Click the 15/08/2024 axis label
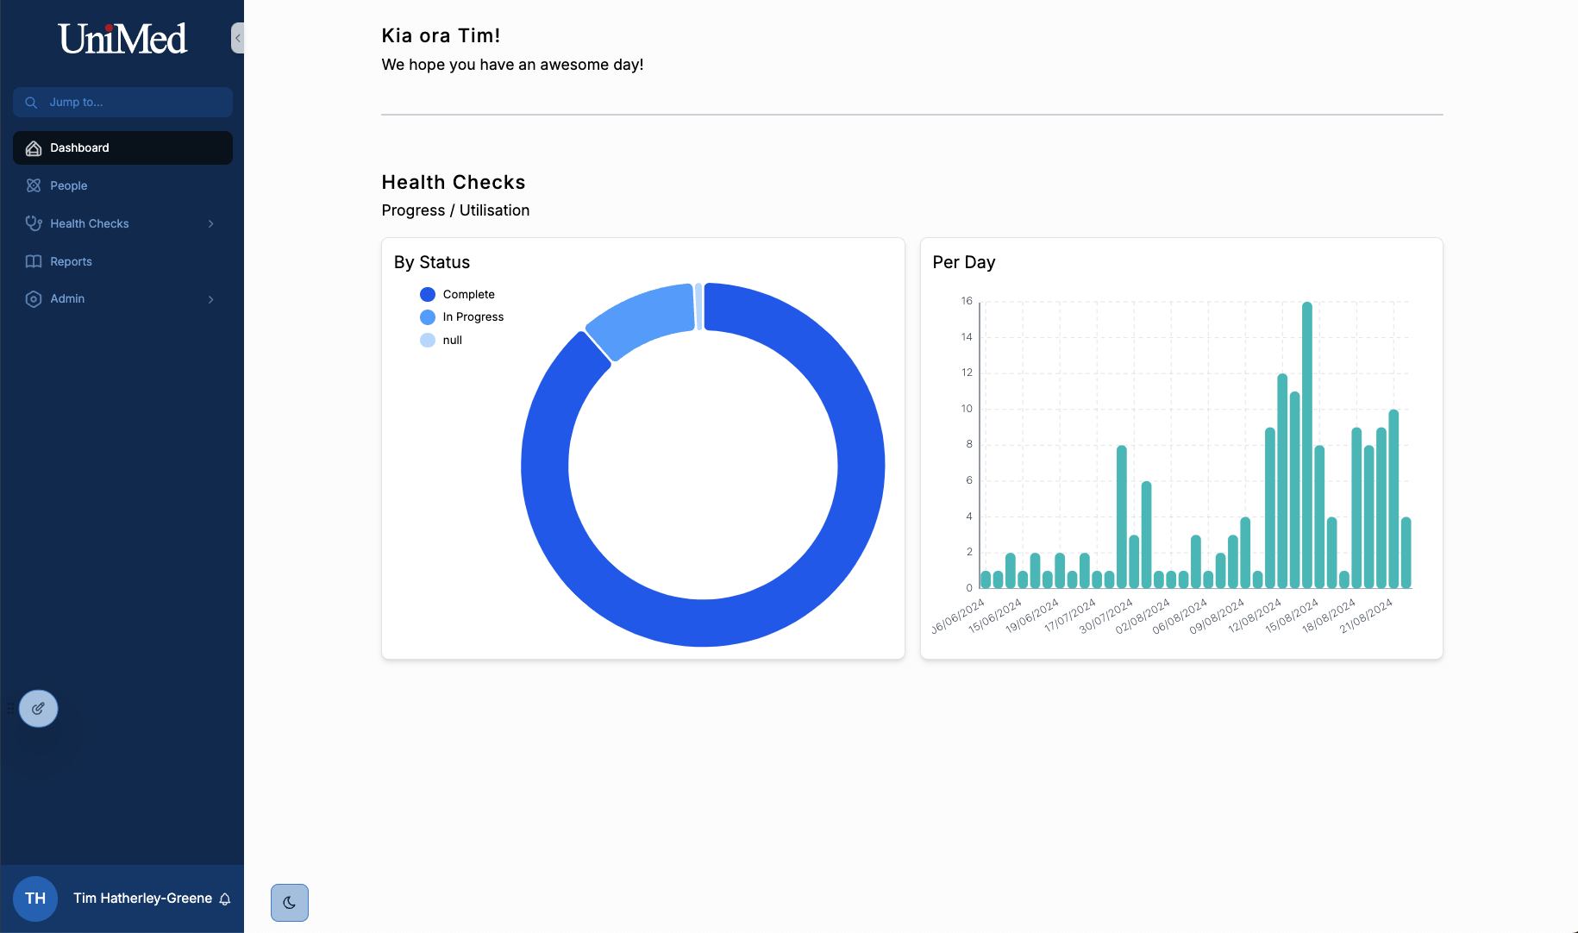Image resolution: width=1578 pixels, height=933 pixels. tap(1292, 617)
